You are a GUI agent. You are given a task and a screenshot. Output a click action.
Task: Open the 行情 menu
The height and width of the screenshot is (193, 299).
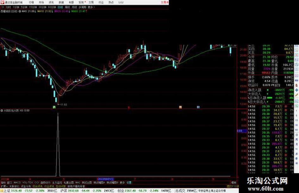click(x=31, y=2)
